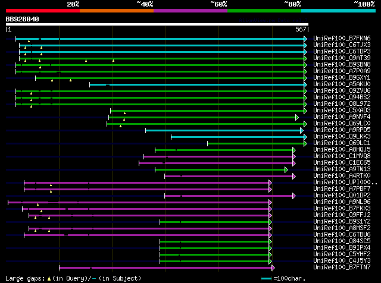Screen dimensions: 381x283
Task: Click the UniRef100_C6TBU6 label
Action: [x=342, y=235]
